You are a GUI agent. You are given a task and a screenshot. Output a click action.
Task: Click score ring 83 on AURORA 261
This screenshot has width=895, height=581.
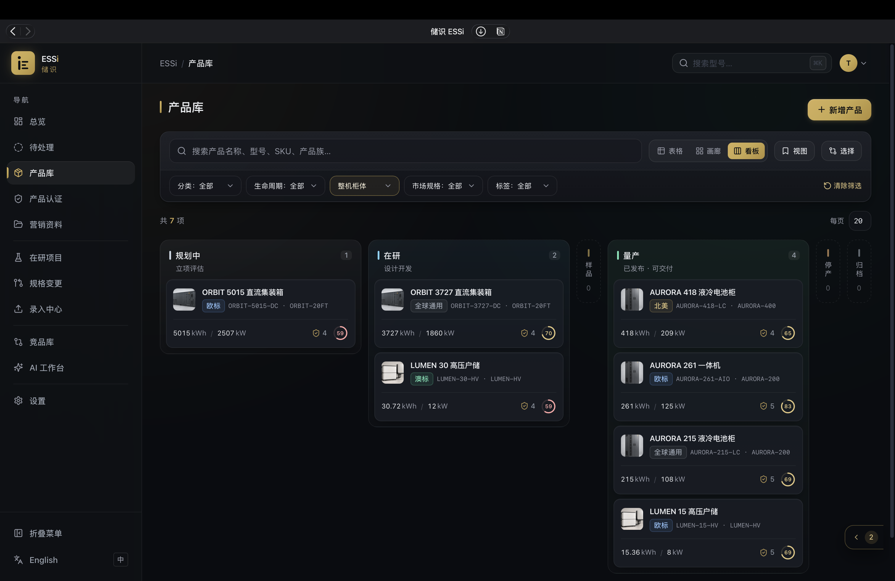(788, 406)
